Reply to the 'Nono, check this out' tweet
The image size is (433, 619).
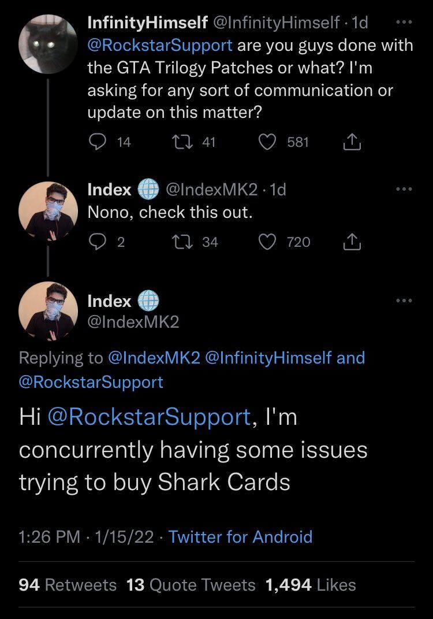[x=96, y=242]
